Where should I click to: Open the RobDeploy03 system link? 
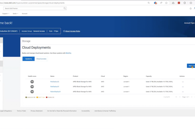(x=55, y=86)
